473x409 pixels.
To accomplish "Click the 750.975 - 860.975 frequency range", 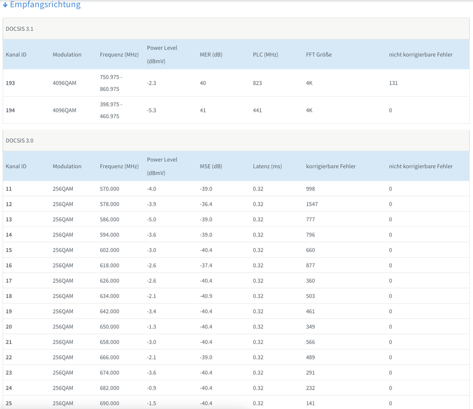I will coord(111,83).
